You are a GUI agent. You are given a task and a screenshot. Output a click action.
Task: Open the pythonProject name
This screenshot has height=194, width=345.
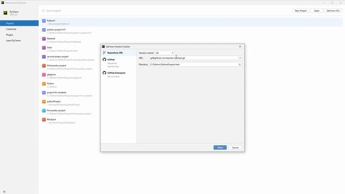(54, 101)
